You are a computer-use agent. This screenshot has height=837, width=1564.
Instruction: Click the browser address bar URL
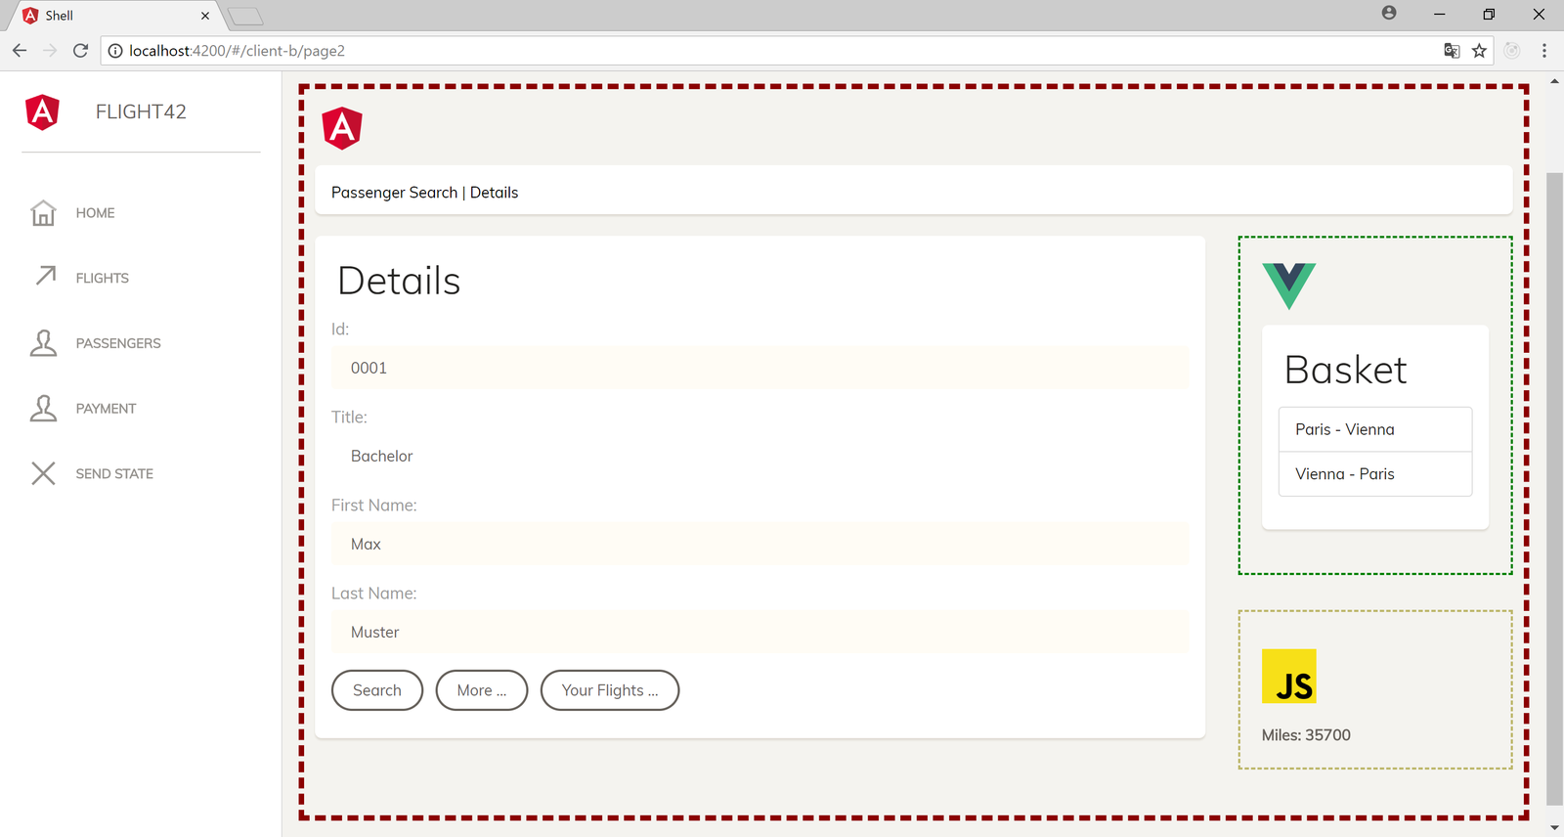tap(237, 51)
